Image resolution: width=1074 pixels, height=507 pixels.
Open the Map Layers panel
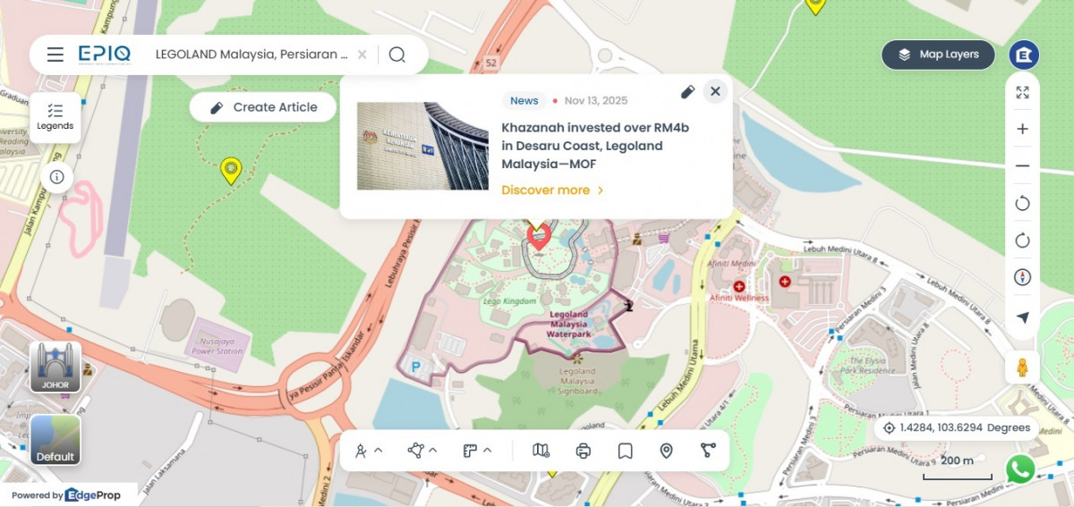[x=938, y=55]
